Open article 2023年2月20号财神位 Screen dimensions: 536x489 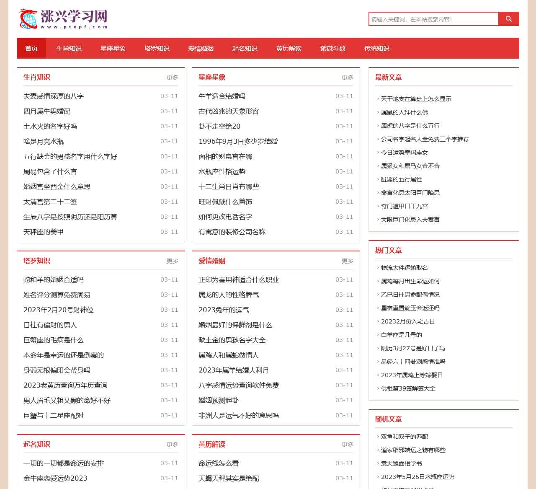59,310
